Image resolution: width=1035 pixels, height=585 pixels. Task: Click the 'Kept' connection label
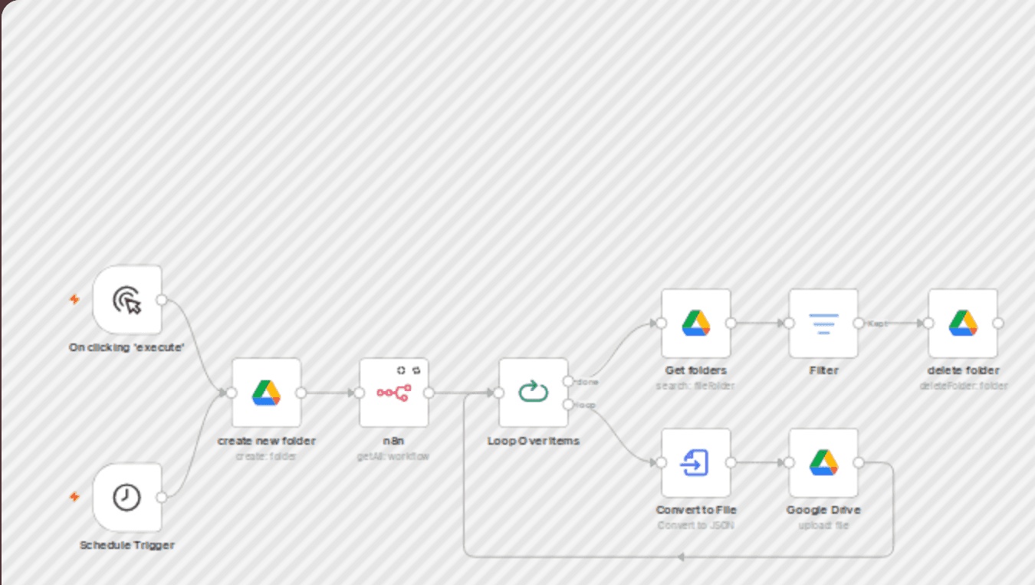[877, 324]
